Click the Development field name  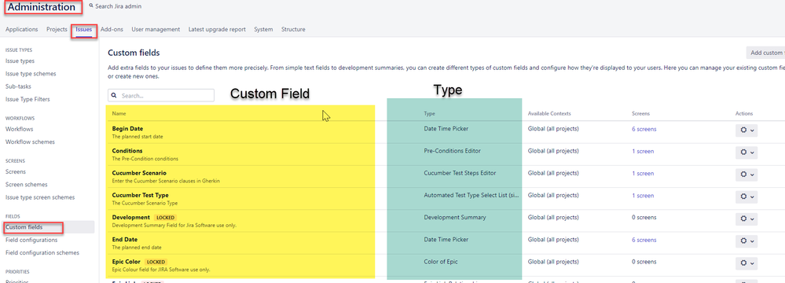coord(130,218)
